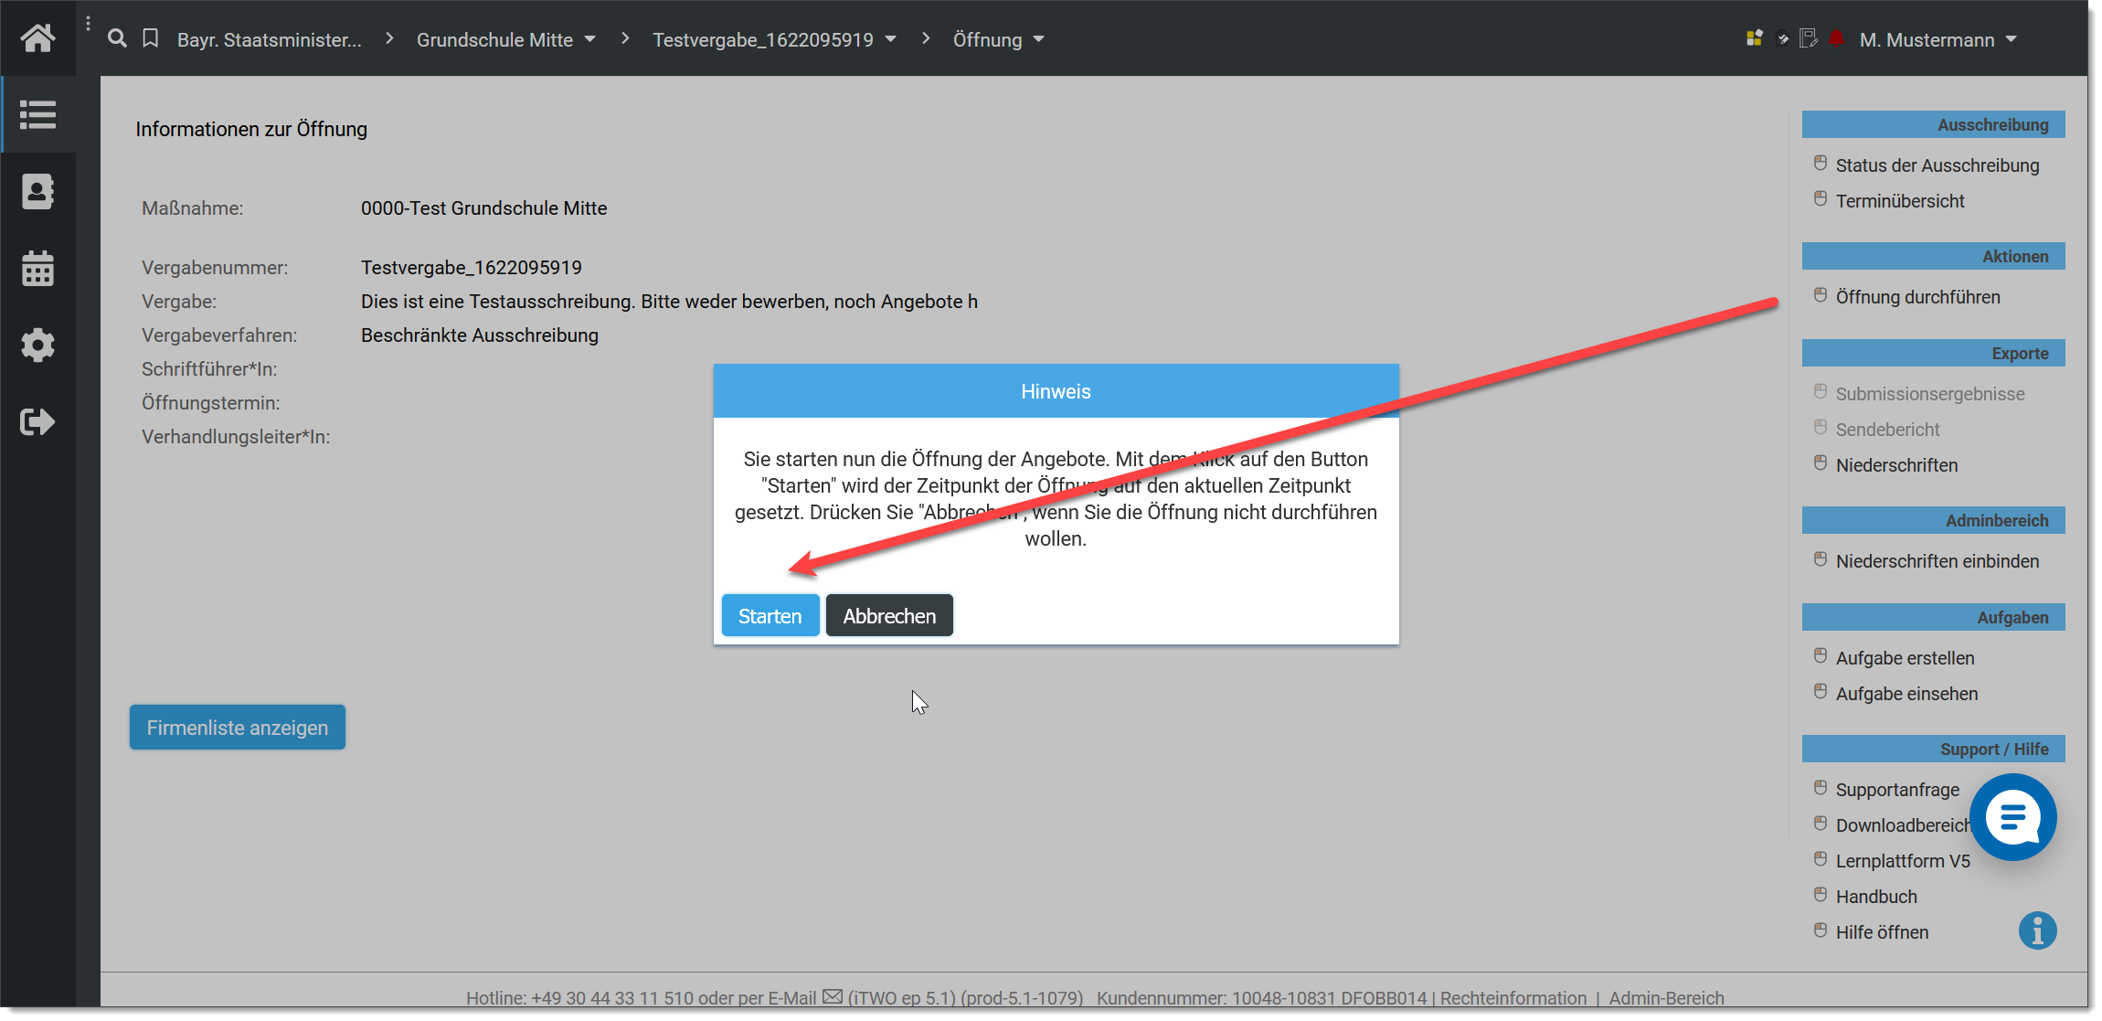Click the Exporte section header

[1933, 354]
